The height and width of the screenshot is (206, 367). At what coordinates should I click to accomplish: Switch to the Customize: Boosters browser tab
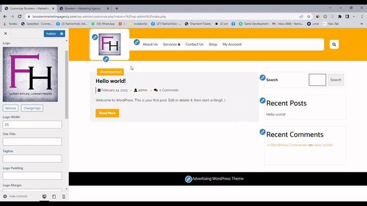point(29,9)
